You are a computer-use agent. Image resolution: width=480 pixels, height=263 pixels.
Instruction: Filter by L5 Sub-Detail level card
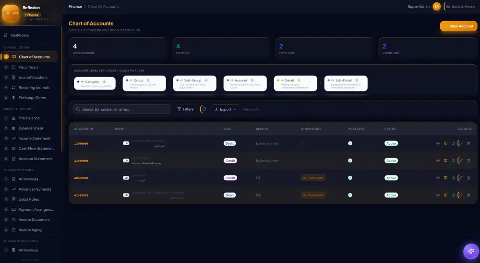346,83
